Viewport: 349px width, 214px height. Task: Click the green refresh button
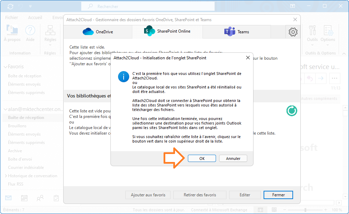pos(291,111)
